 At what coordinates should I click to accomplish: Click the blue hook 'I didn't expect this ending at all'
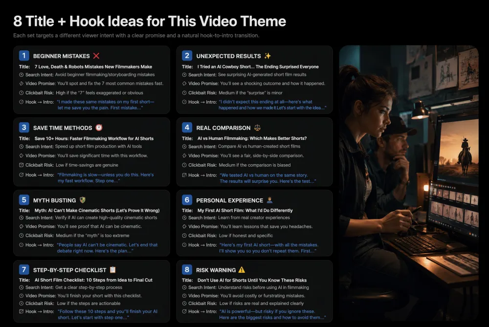(x=272, y=105)
